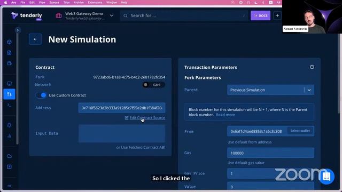Click the Gas field showing 100000
342x192 pixels.
point(270,153)
